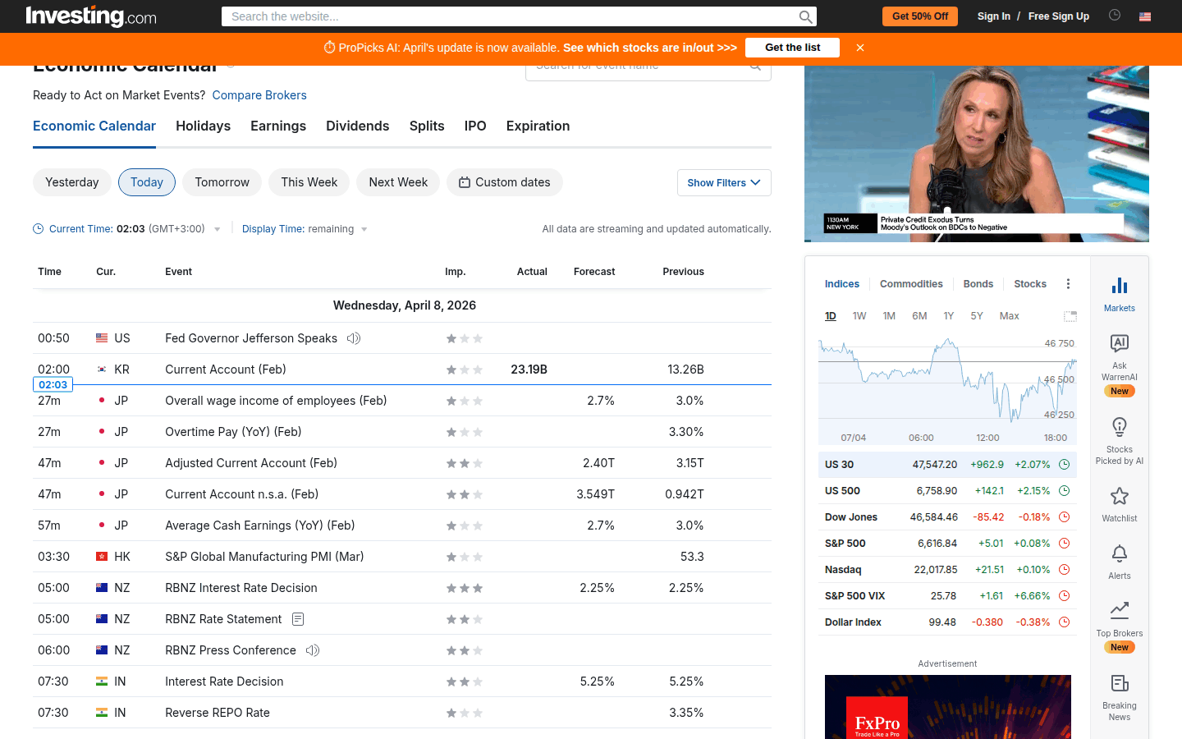Select 1W chart time range

[859, 316]
